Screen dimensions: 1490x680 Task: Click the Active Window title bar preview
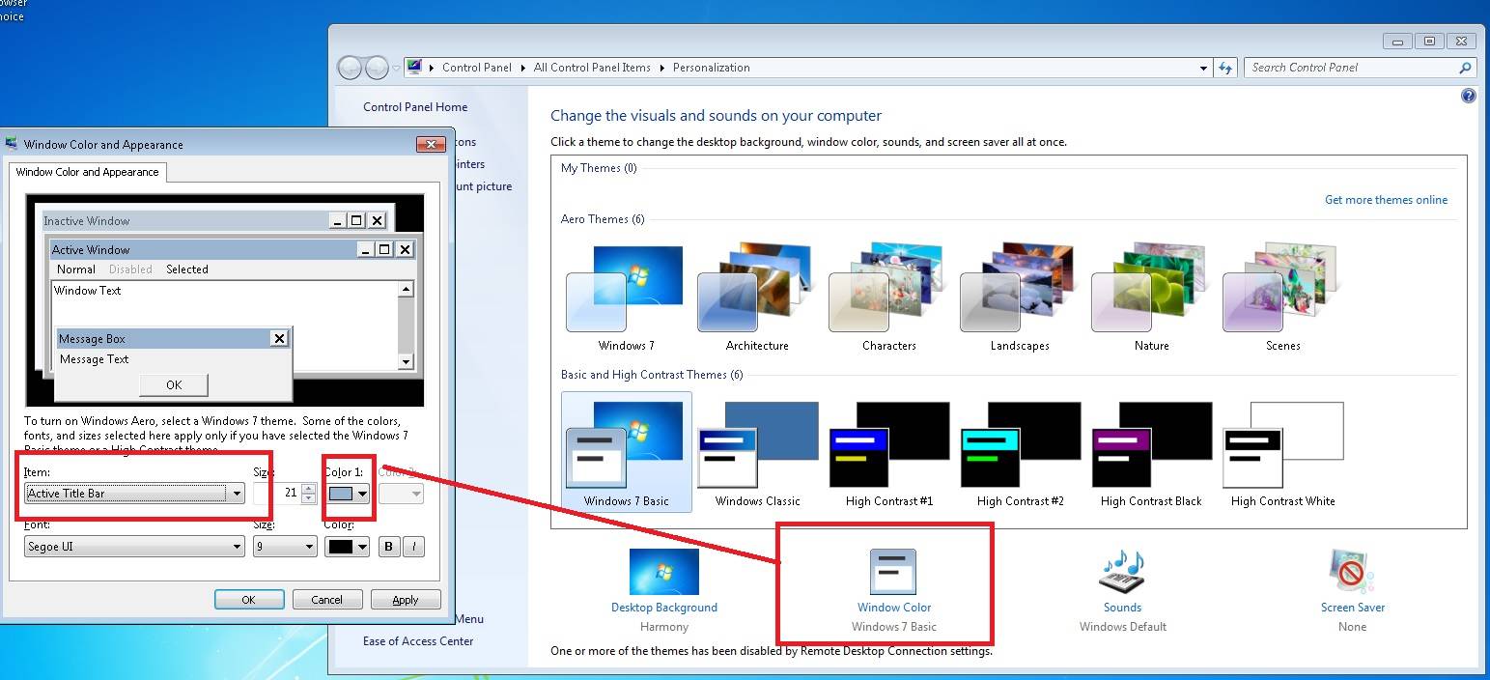(232, 249)
